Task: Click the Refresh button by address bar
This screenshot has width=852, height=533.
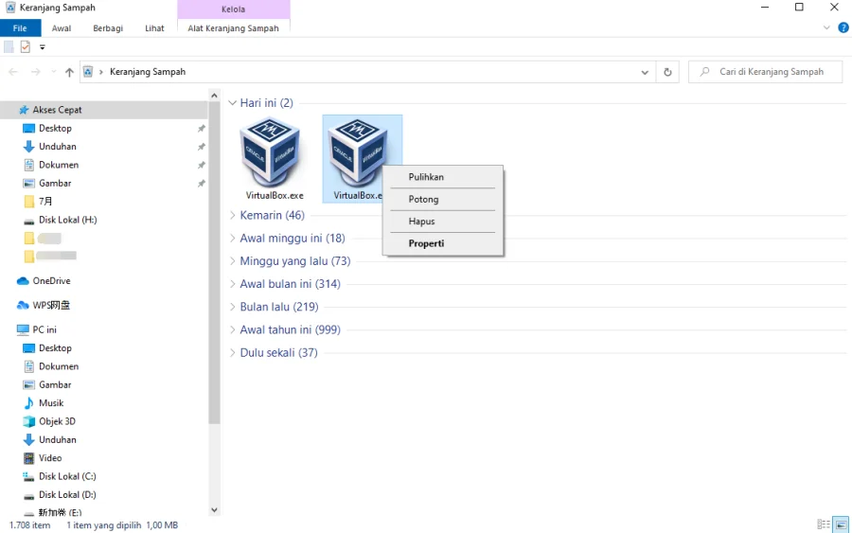Action: (667, 72)
